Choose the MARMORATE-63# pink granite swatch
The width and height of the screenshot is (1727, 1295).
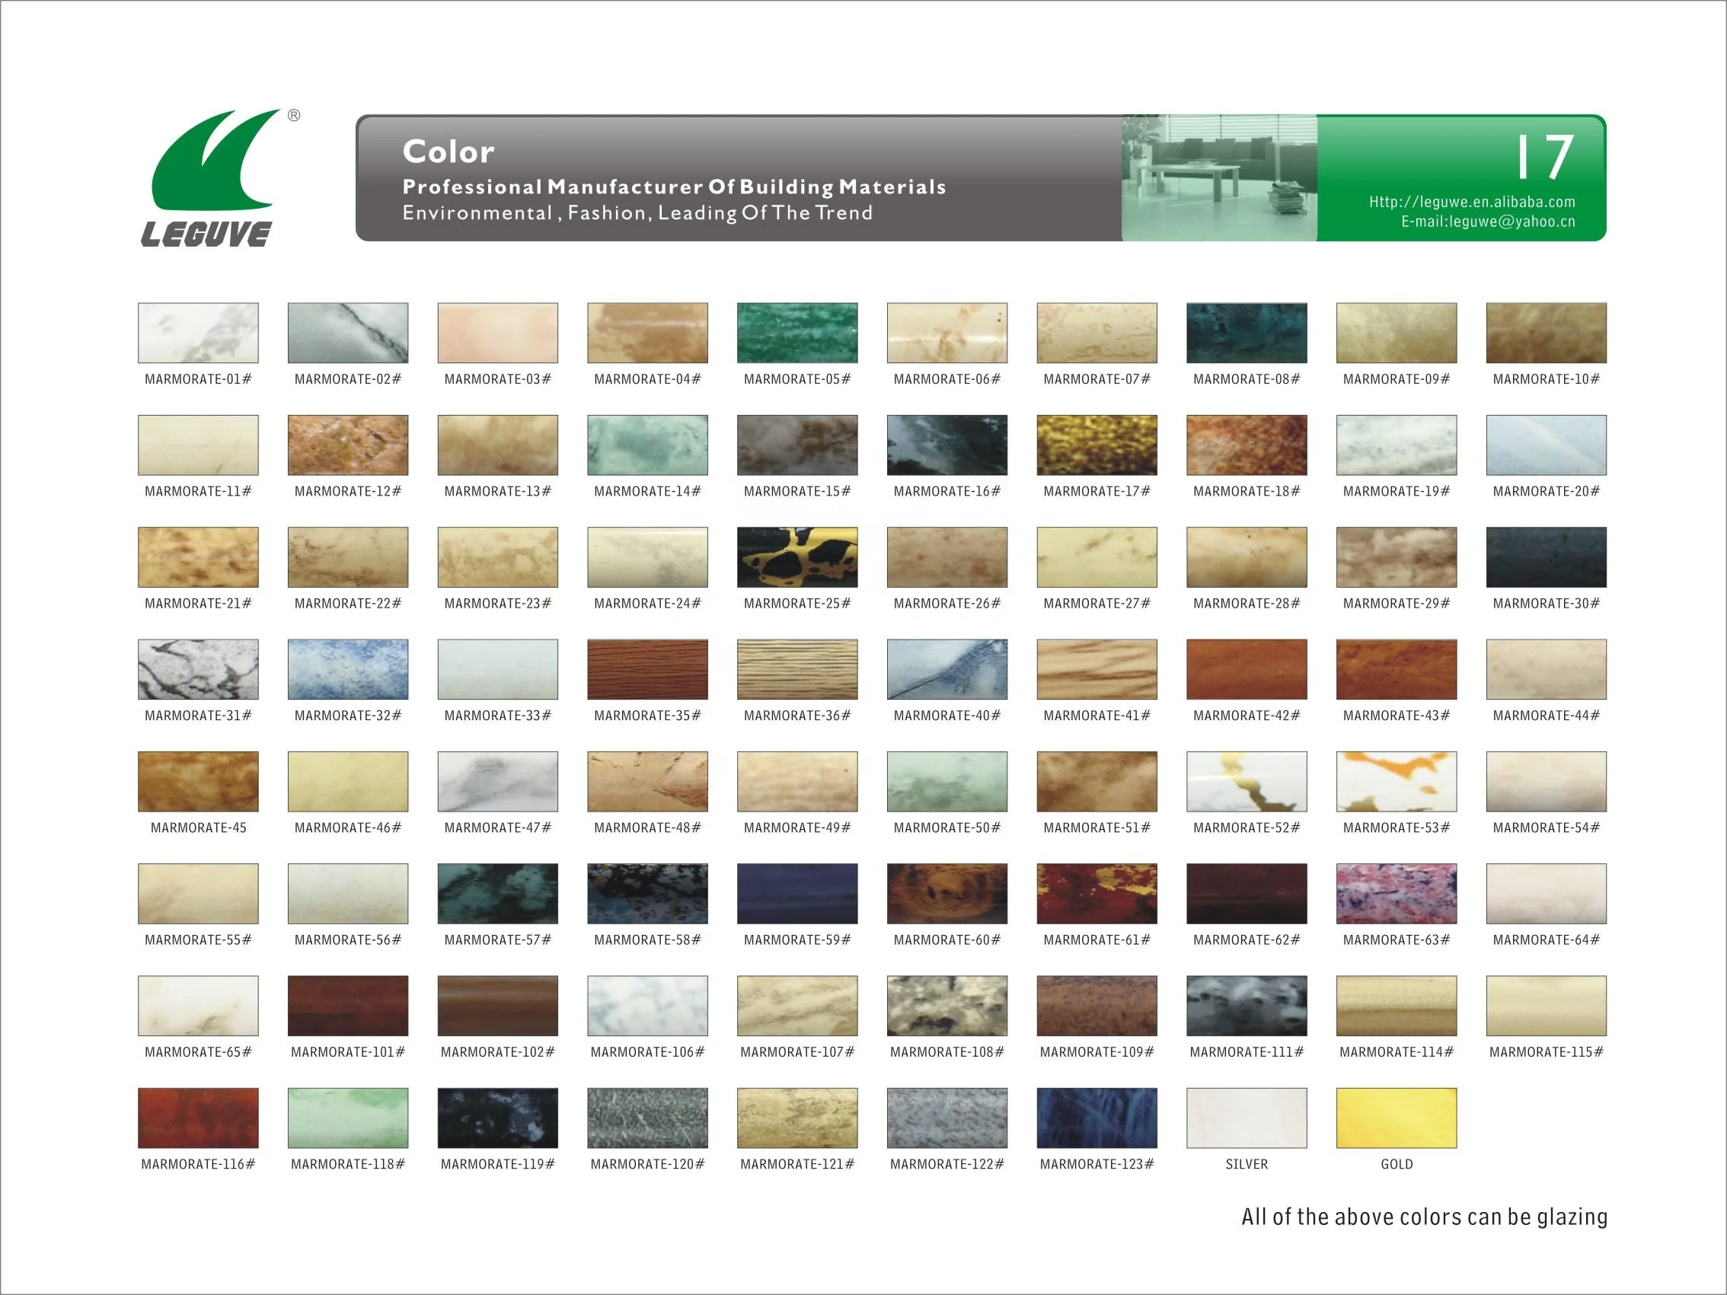1396,894
